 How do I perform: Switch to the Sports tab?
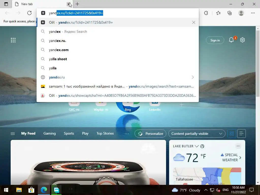(69, 133)
